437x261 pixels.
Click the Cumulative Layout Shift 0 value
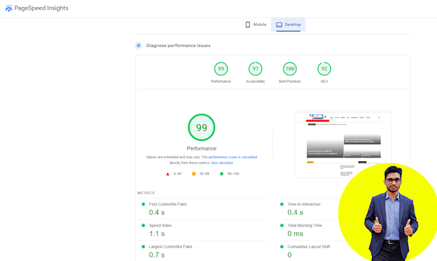coord(290,255)
